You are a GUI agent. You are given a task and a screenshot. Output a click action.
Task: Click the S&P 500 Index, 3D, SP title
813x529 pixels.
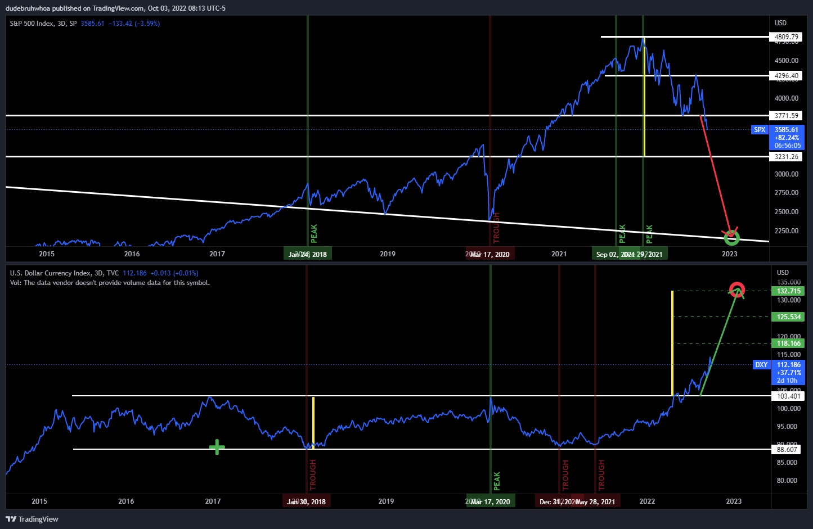coord(43,24)
